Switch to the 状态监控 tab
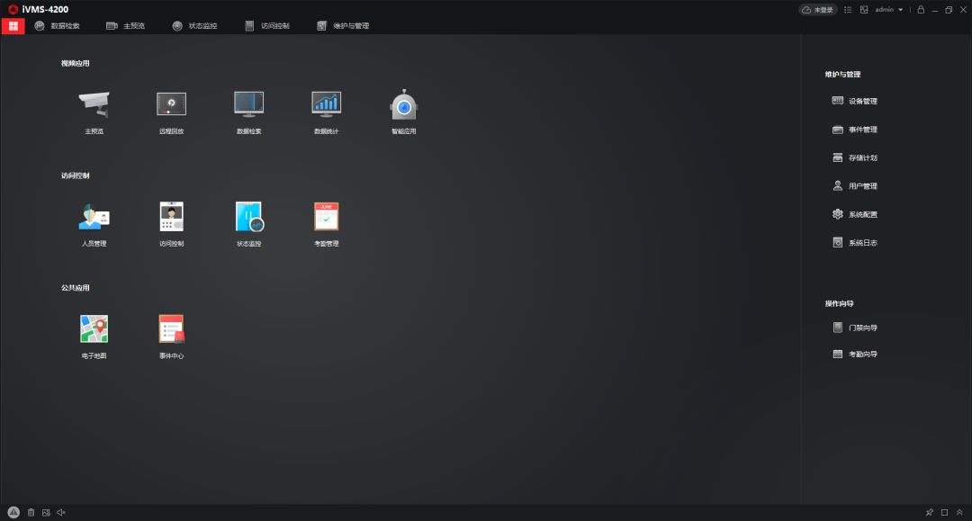This screenshot has height=521, width=972. pyautogui.click(x=194, y=26)
